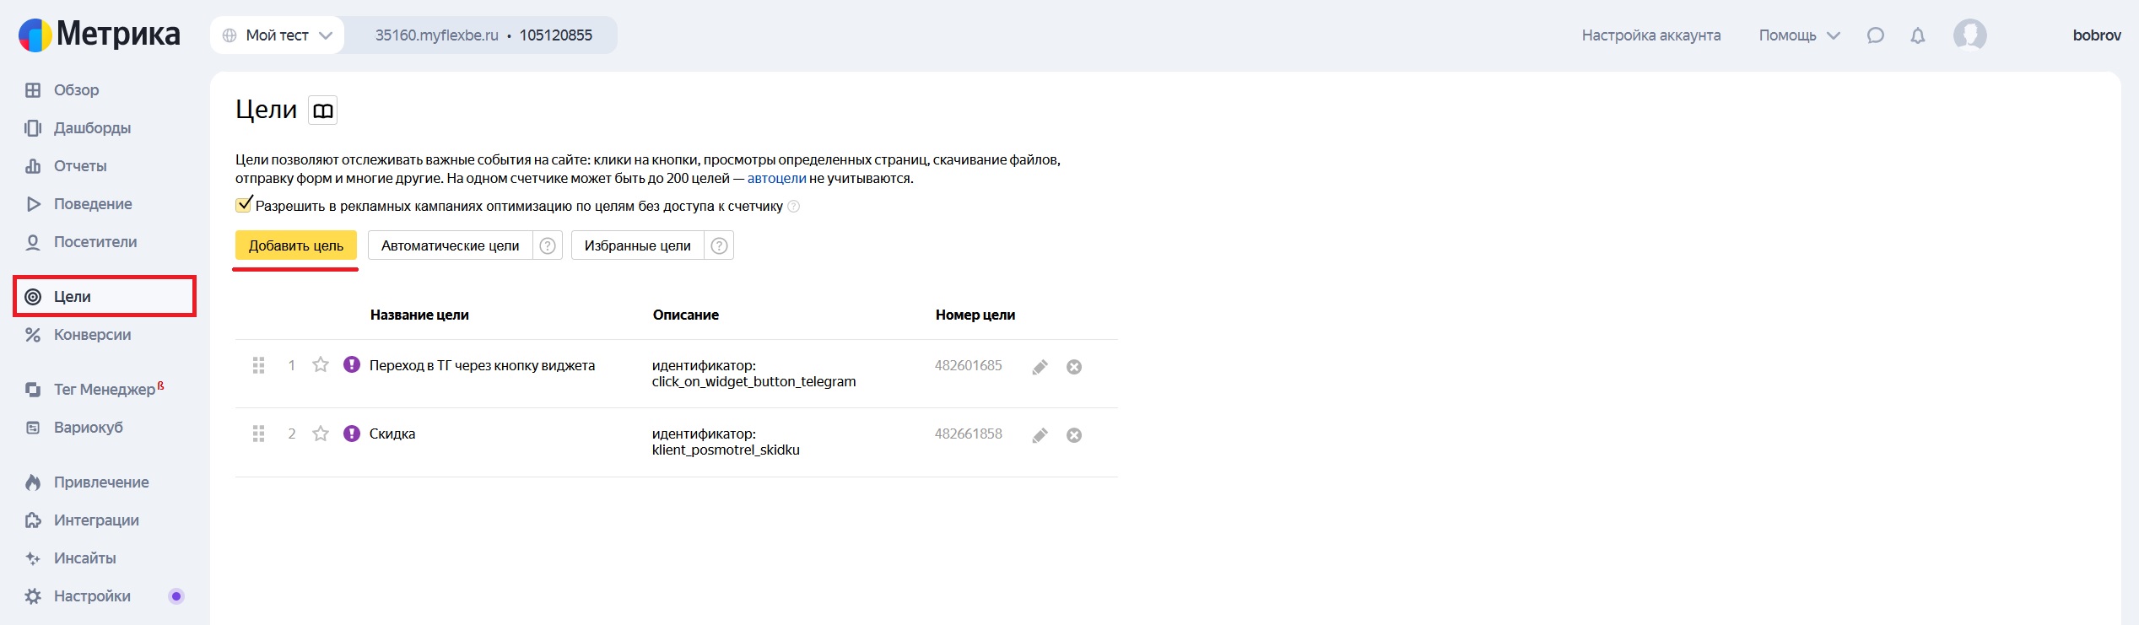This screenshot has height=625, width=2139.
Task: Open the chat messages icon in header
Action: pos(1875,35)
